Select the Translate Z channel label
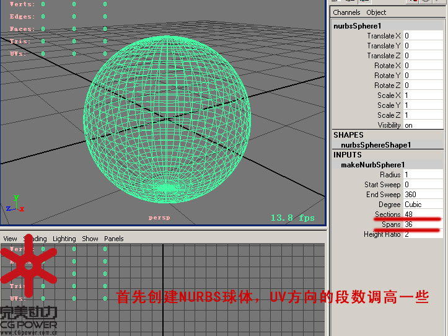This screenshot has height=336, width=448. coord(384,55)
